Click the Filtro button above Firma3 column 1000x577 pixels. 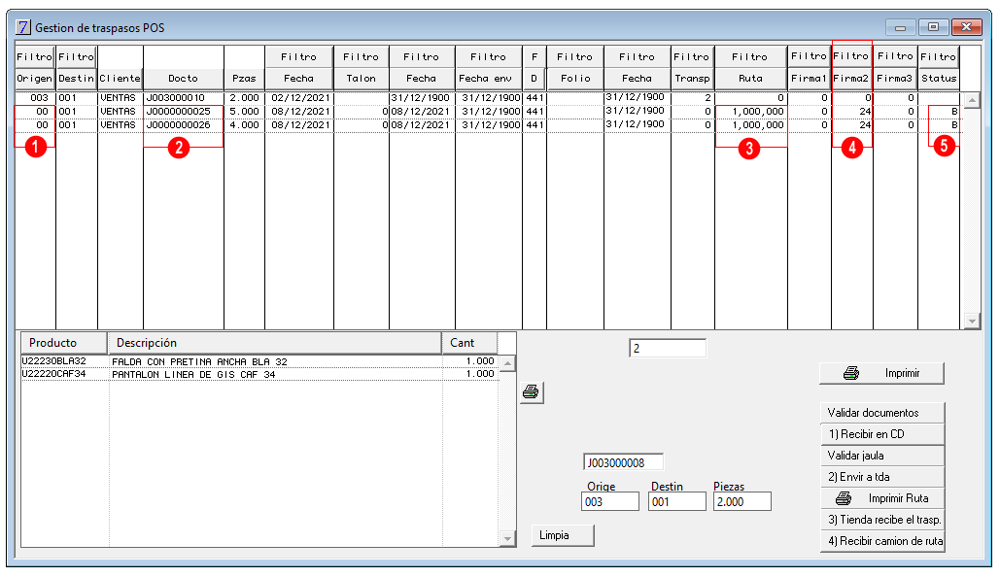coord(895,56)
